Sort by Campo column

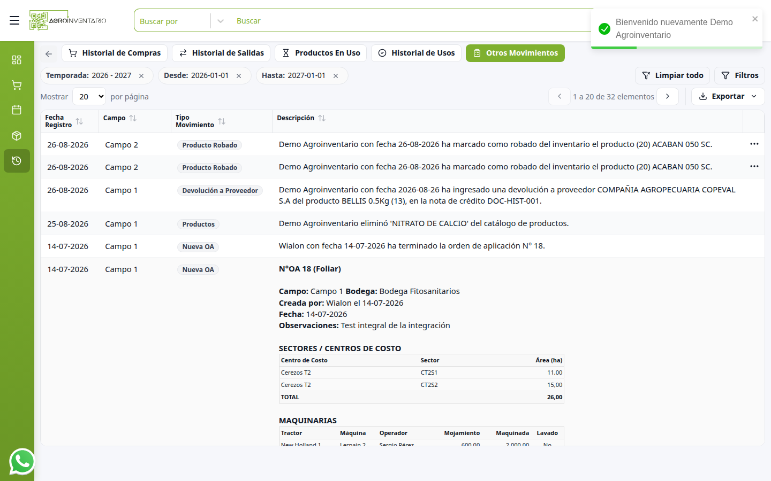coord(133,118)
